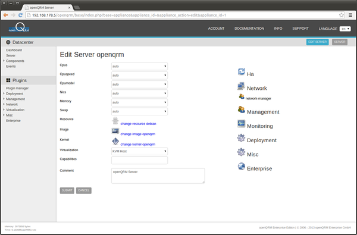Bookmark page with star icon
357x235 pixels.
pos(342,15)
